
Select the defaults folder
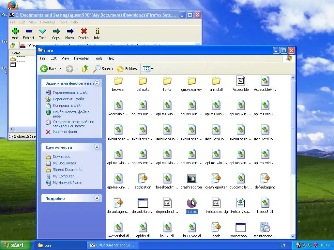point(143,84)
